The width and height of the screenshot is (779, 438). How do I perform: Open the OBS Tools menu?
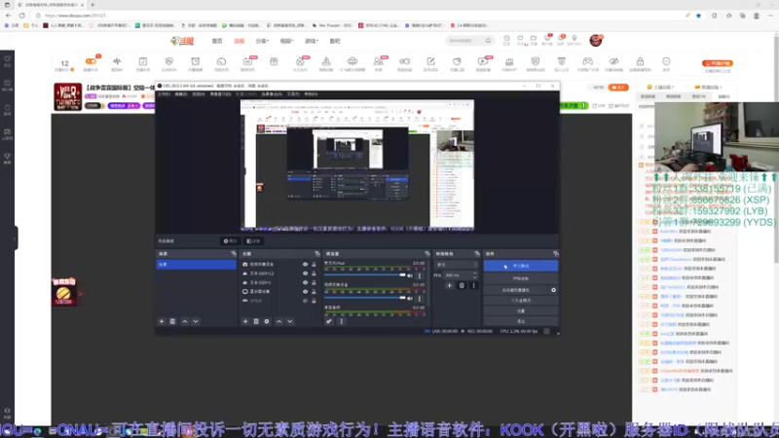(292, 93)
